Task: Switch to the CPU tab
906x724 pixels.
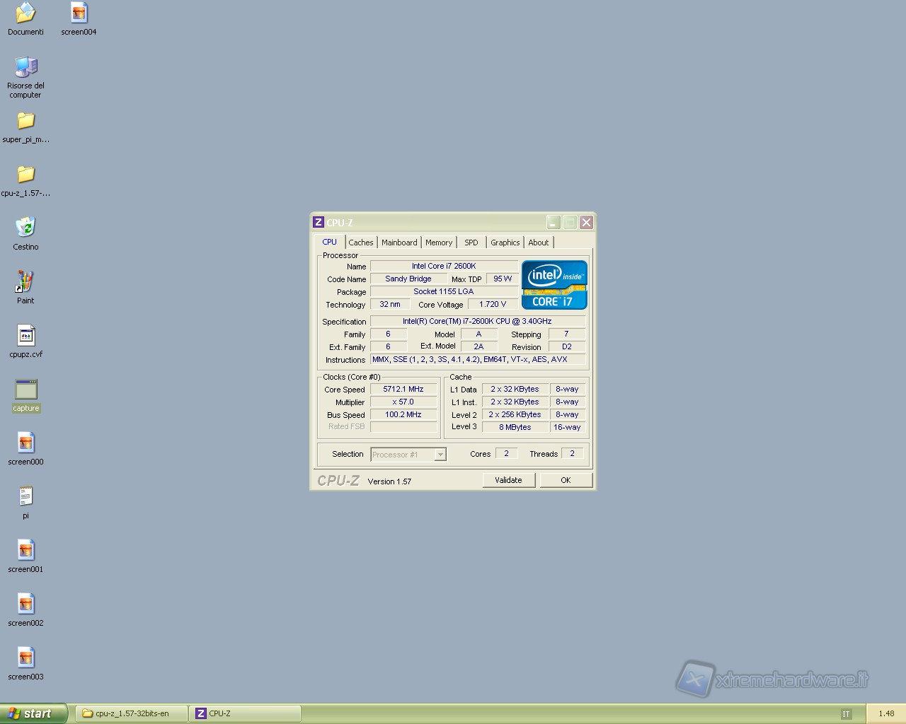Action: coord(330,242)
